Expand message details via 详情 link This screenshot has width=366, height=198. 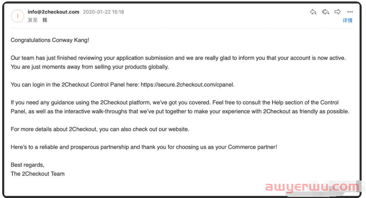[x=347, y=20]
